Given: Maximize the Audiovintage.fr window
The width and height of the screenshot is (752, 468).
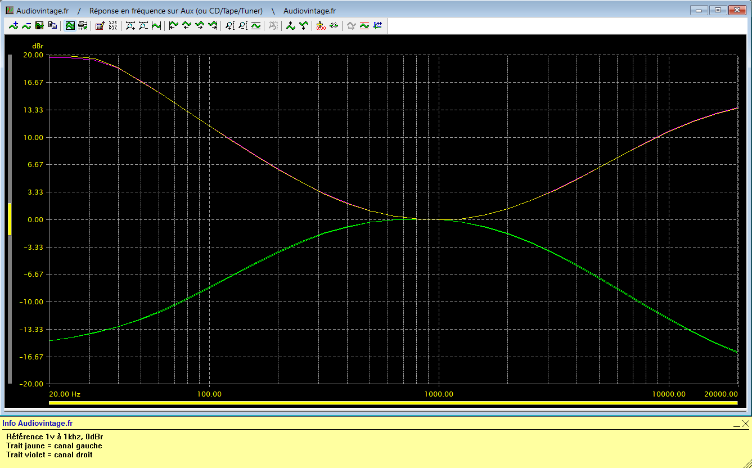Looking at the screenshot, I should tap(718, 10).
